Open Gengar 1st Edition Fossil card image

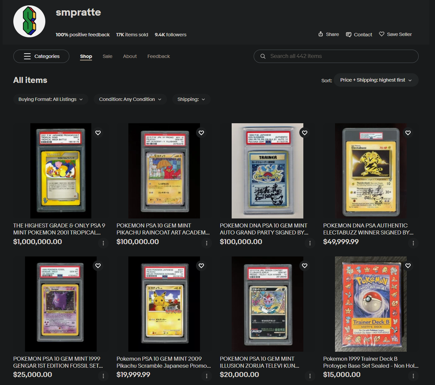[61, 304]
